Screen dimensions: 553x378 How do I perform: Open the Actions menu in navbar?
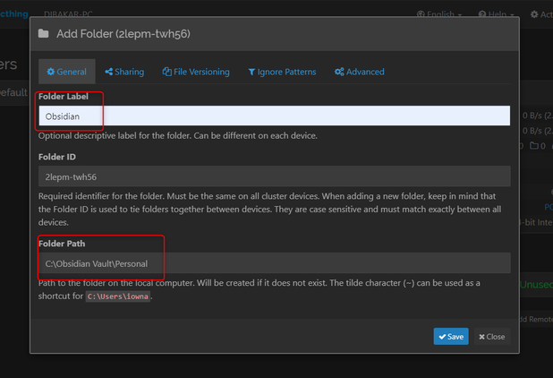pyautogui.click(x=541, y=14)
